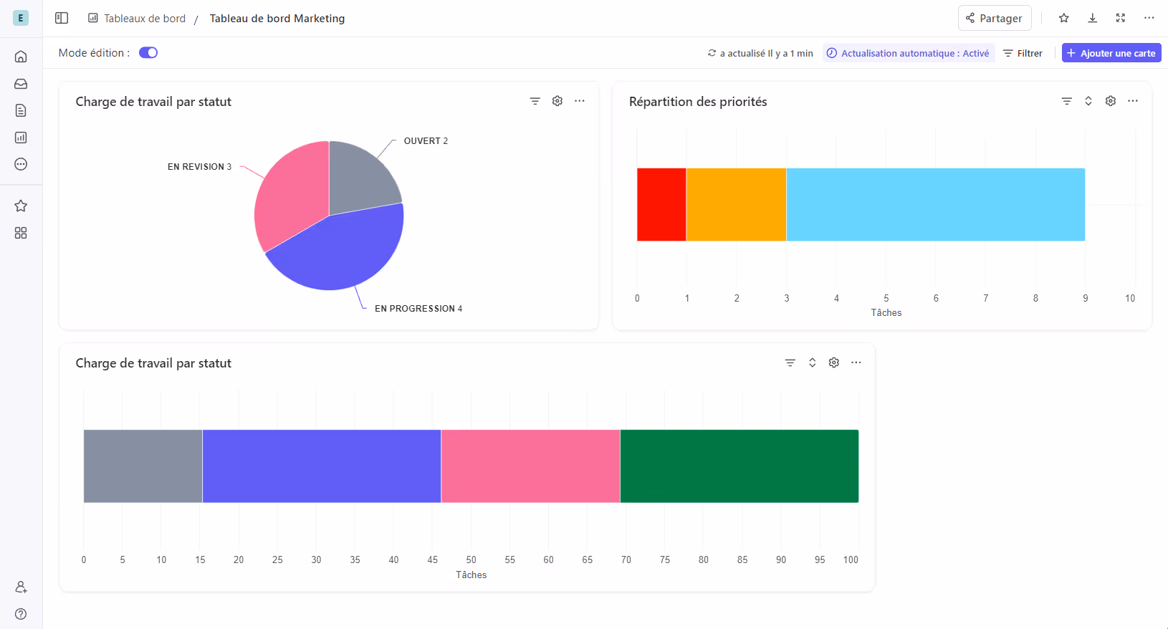Click the green segment of bottom bar chart

(739, 466)
